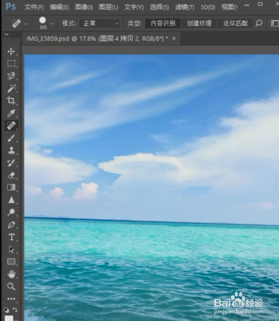Select the Crop tool
Image resolution: width=279 pixels, height=321 pixels.
tap(11, 101)
